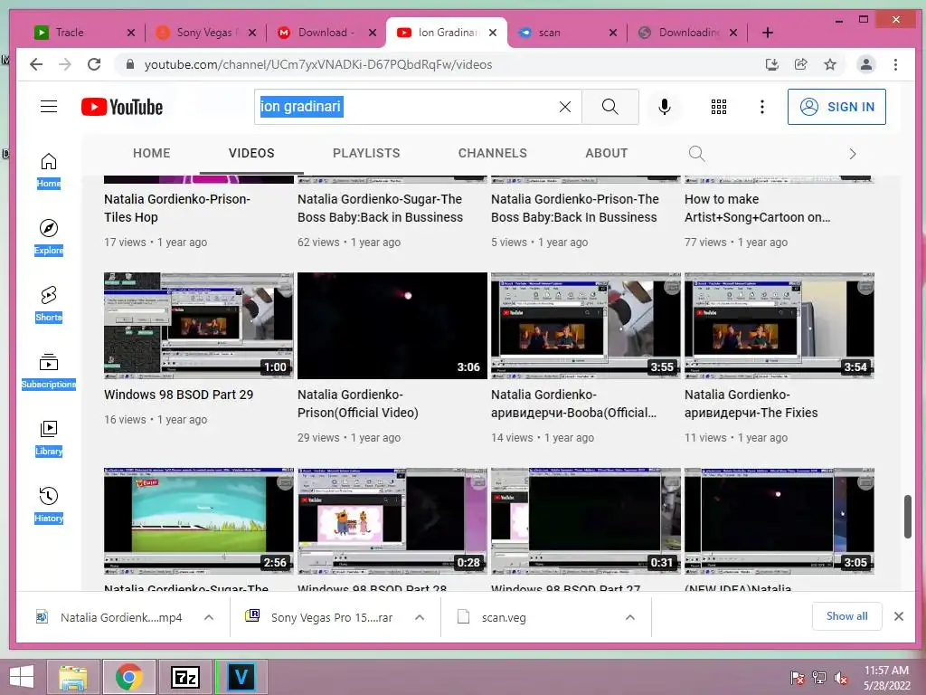This screenshot has width=926, height=695.
Task: Start voice search with the microphone
Action: pos(665,107)
